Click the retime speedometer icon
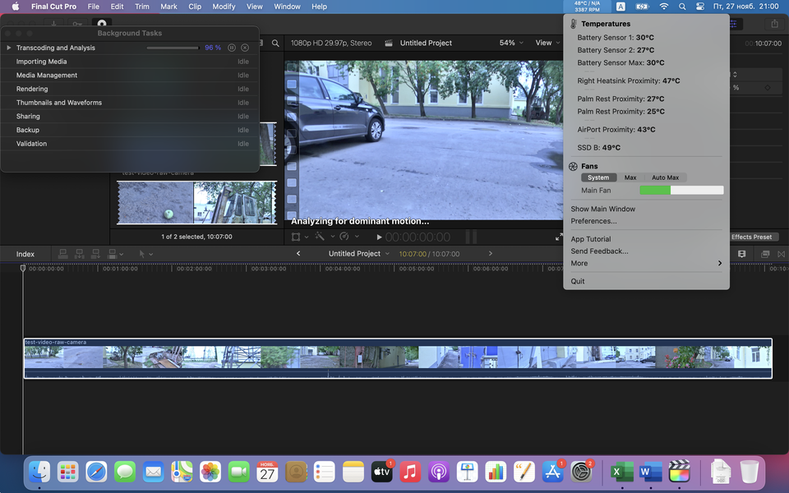 [344, 237]
